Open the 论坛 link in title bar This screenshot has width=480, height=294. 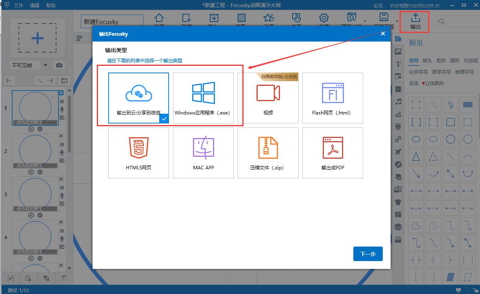378,5
